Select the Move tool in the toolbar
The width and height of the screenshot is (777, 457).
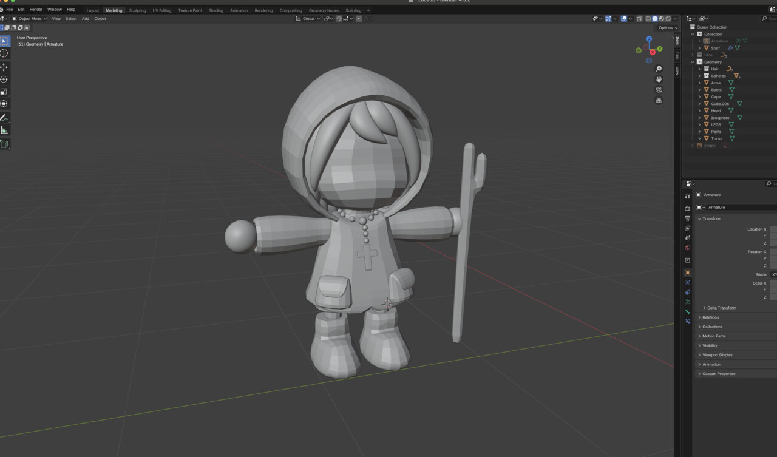(4, 67)
